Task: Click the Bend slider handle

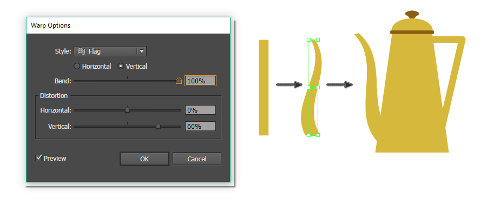Action: (x=179, y=81)
